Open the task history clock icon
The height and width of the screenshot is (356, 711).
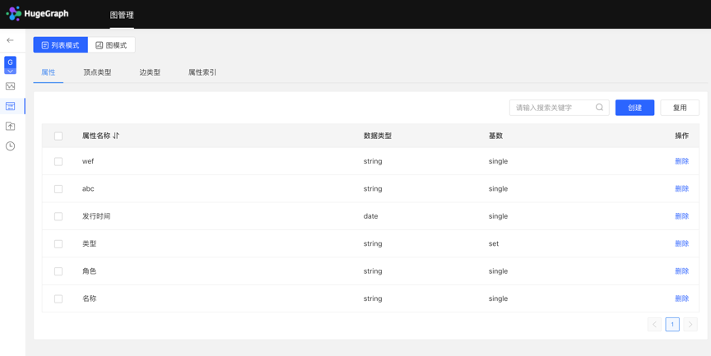[10, 146]
